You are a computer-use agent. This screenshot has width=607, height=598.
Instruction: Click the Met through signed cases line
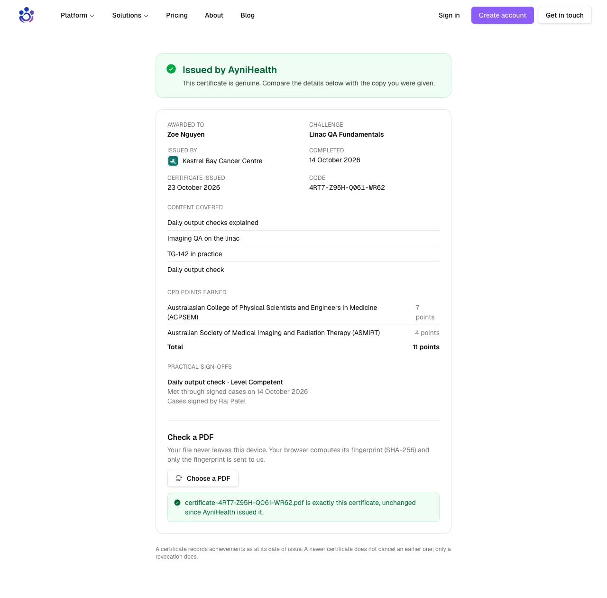(x=238, y=392)
